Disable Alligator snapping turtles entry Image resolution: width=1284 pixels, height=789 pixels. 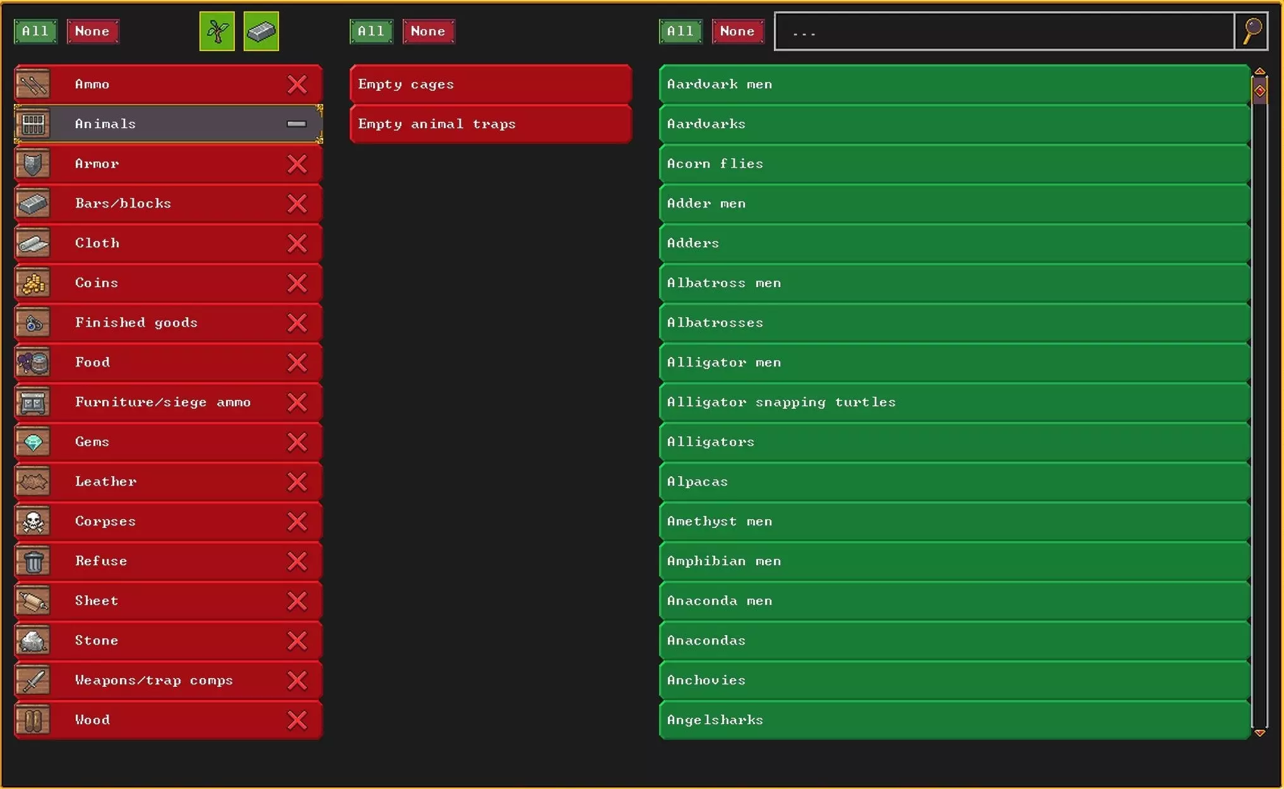953,402
